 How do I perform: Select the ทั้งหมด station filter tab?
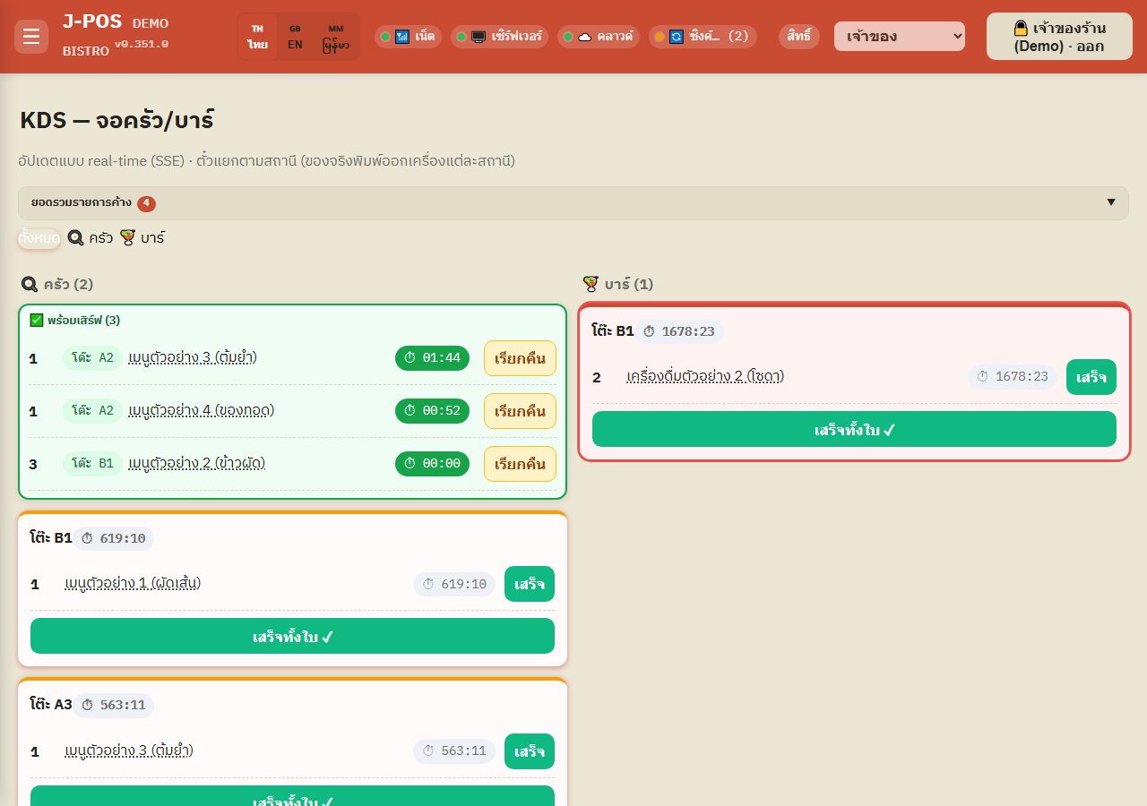pyautogui.click(x=39, y=238)
